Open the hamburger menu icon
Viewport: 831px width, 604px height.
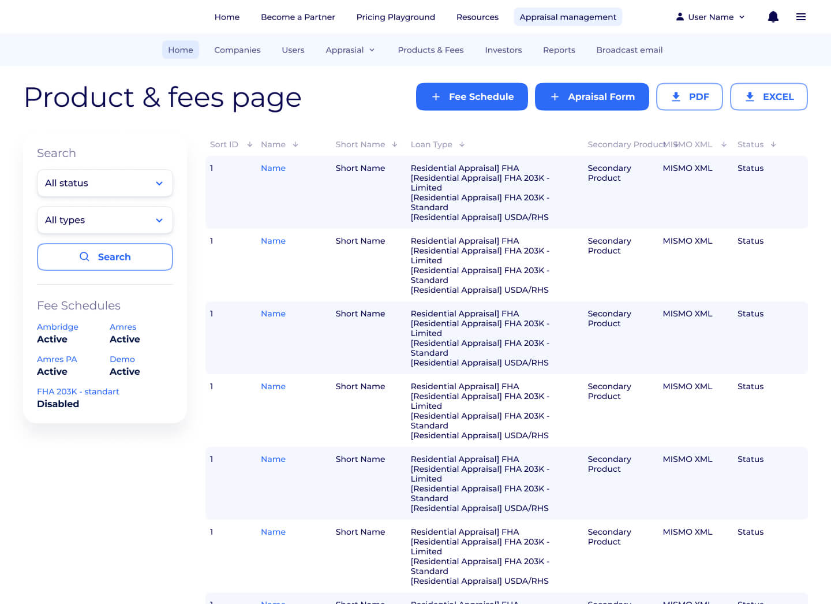click(801, 17)
